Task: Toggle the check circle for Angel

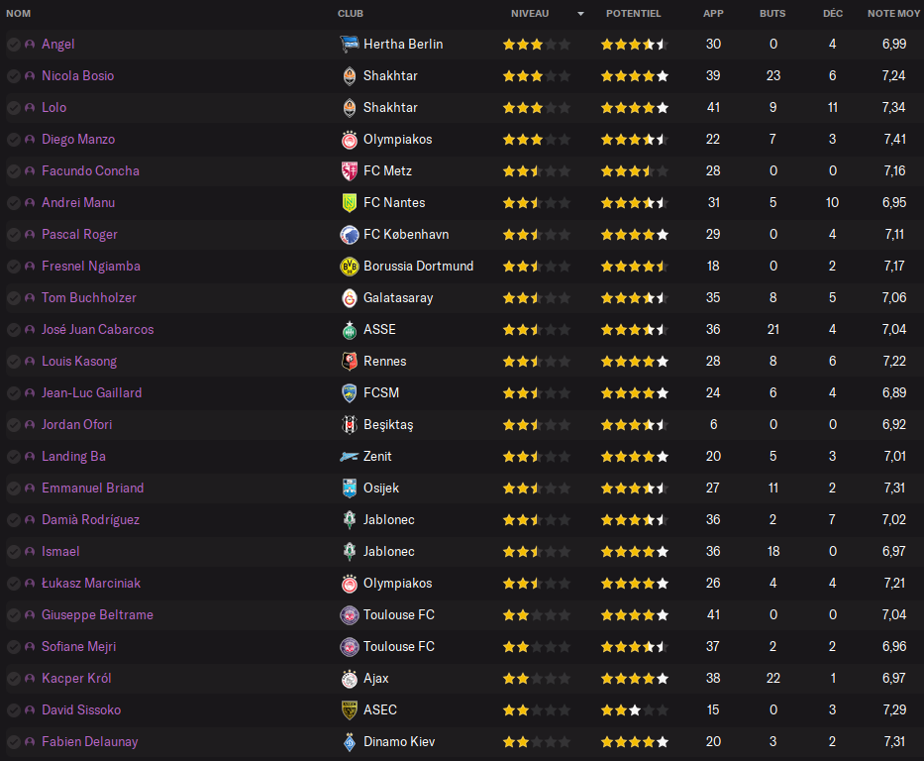Action: [14, 45]
